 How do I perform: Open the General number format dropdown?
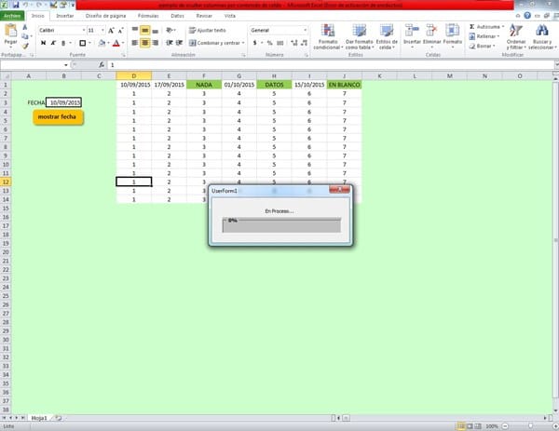pyautogui.click(x=306, y=31)
